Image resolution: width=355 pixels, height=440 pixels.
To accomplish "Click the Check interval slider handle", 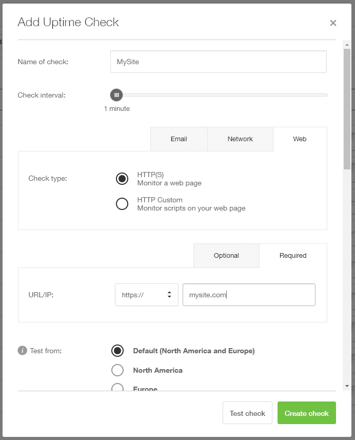I will 116,95.
